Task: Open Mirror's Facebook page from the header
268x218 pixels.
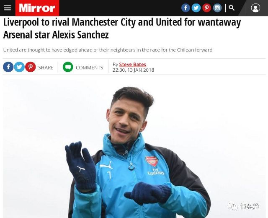Action: 186,8
